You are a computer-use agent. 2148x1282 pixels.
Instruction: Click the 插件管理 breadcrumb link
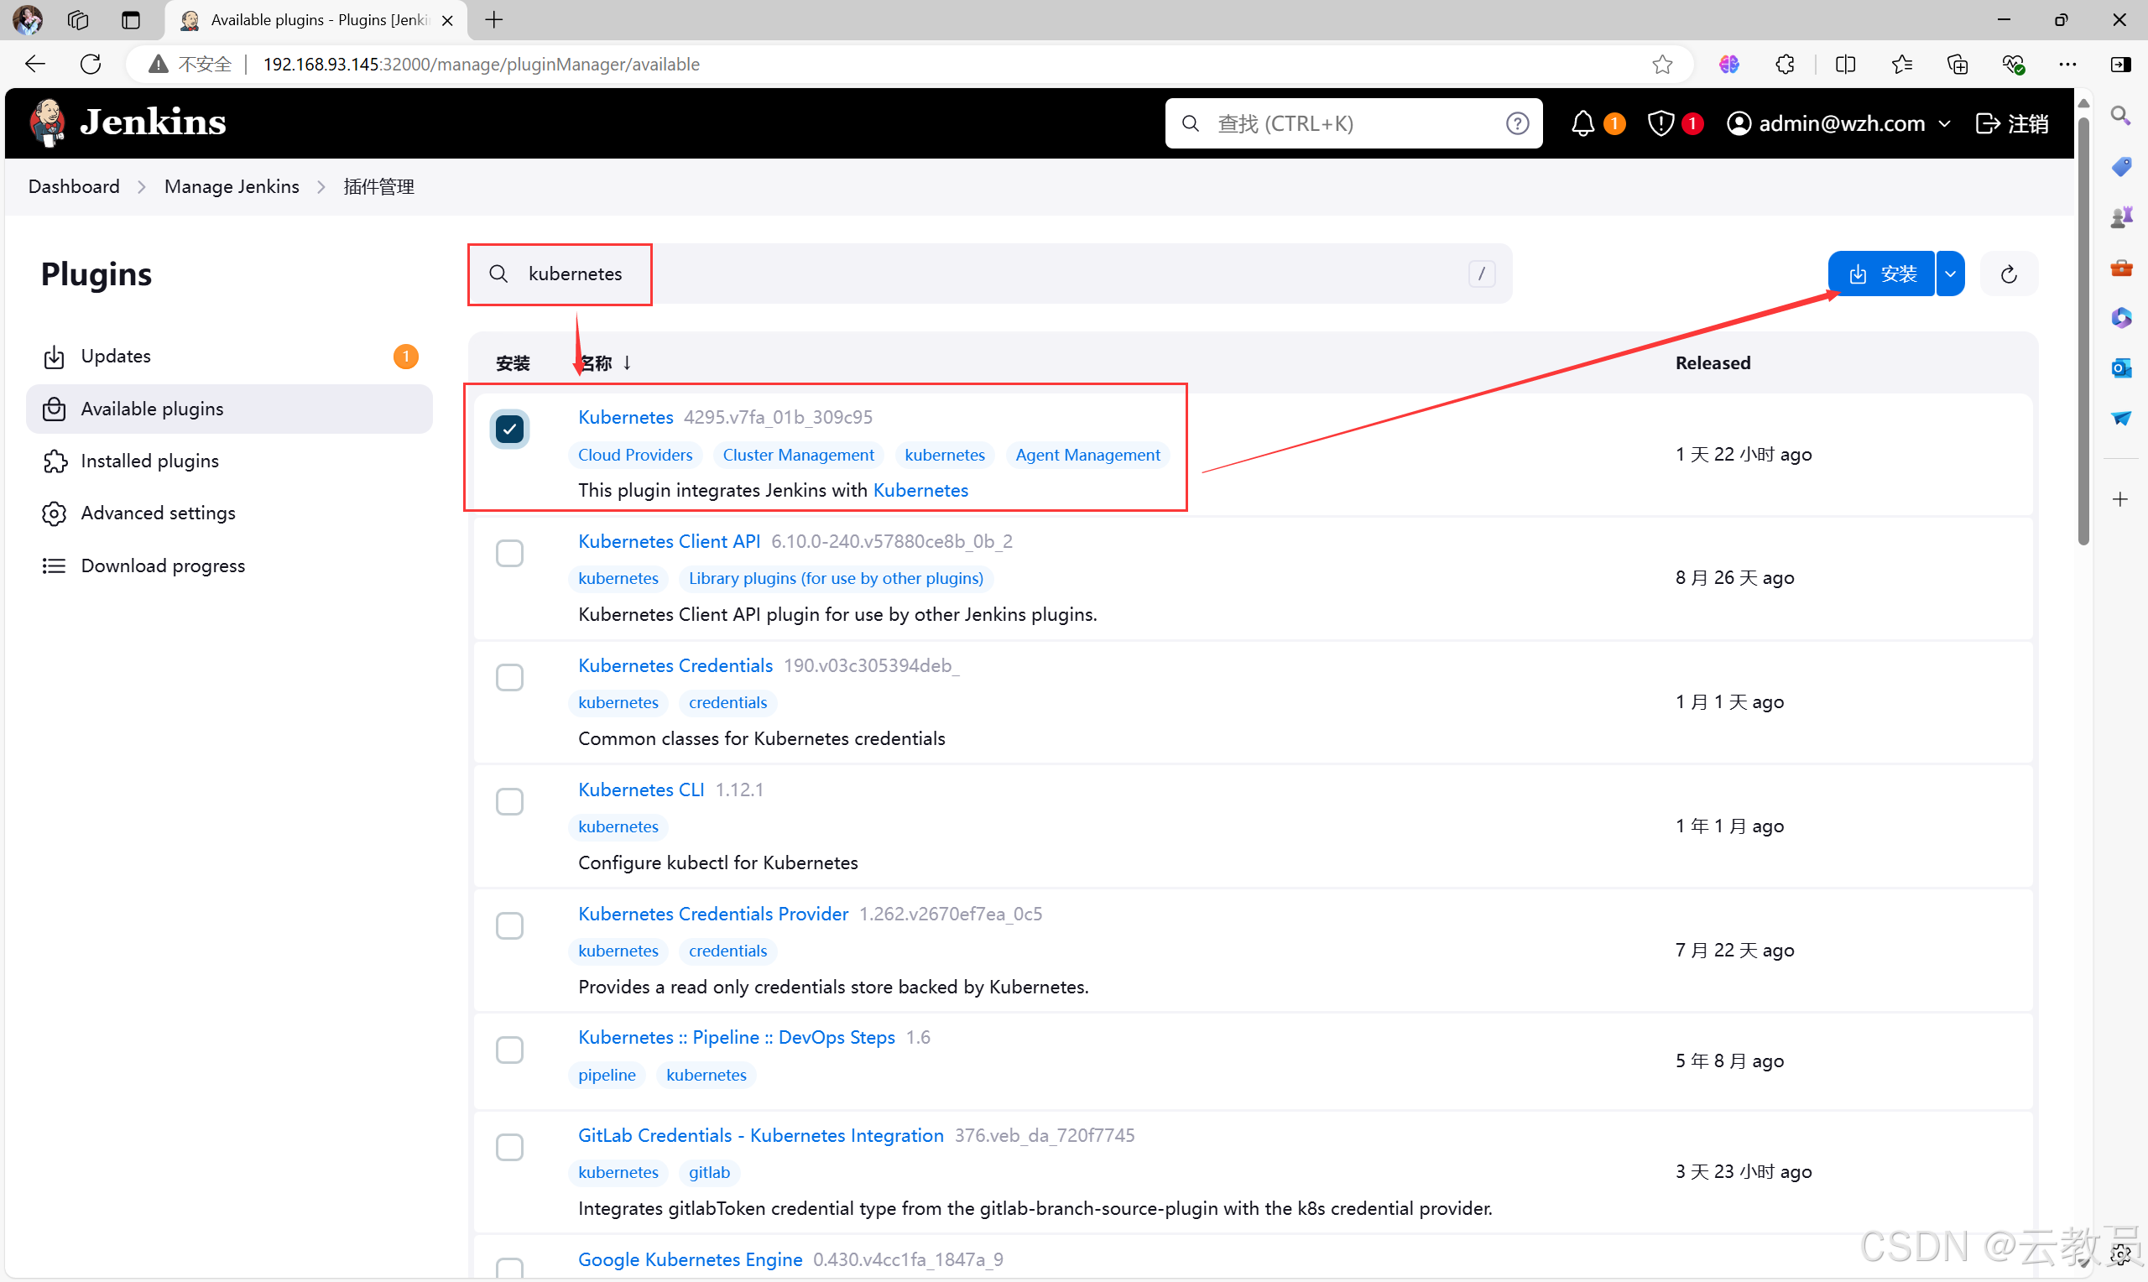[x=378, y=186]
